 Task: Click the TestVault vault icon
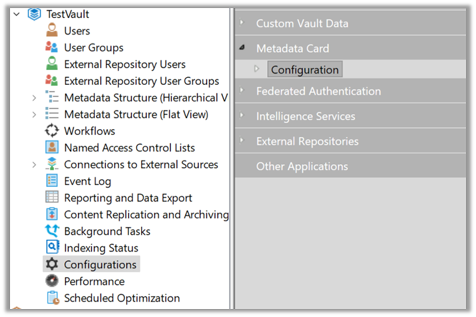click(x=34, y=14)
